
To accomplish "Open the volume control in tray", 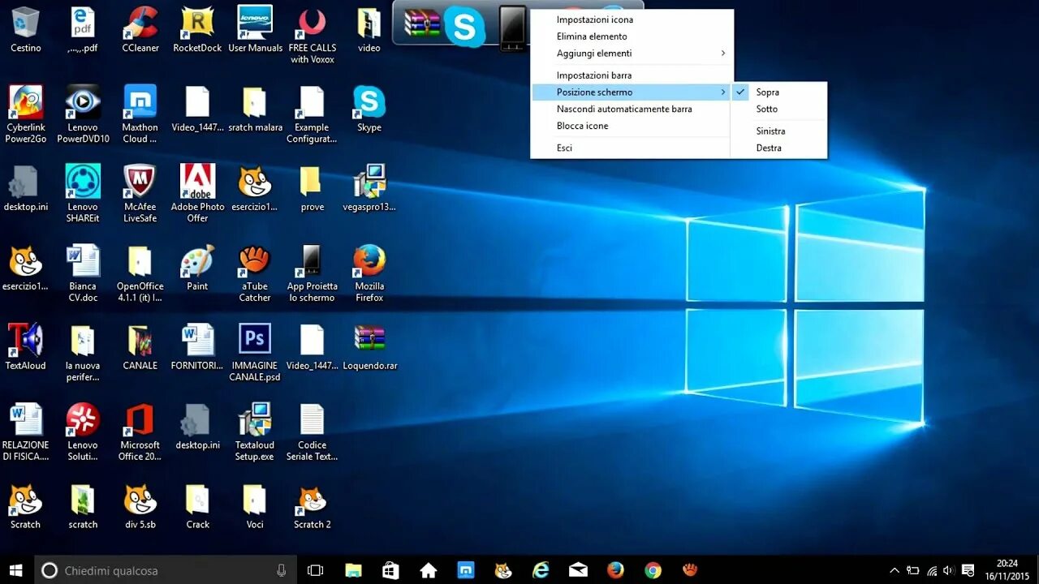I will 947,571.
